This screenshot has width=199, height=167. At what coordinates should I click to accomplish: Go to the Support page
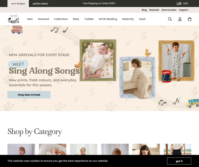pyautogui.click(x=184, y=10)
